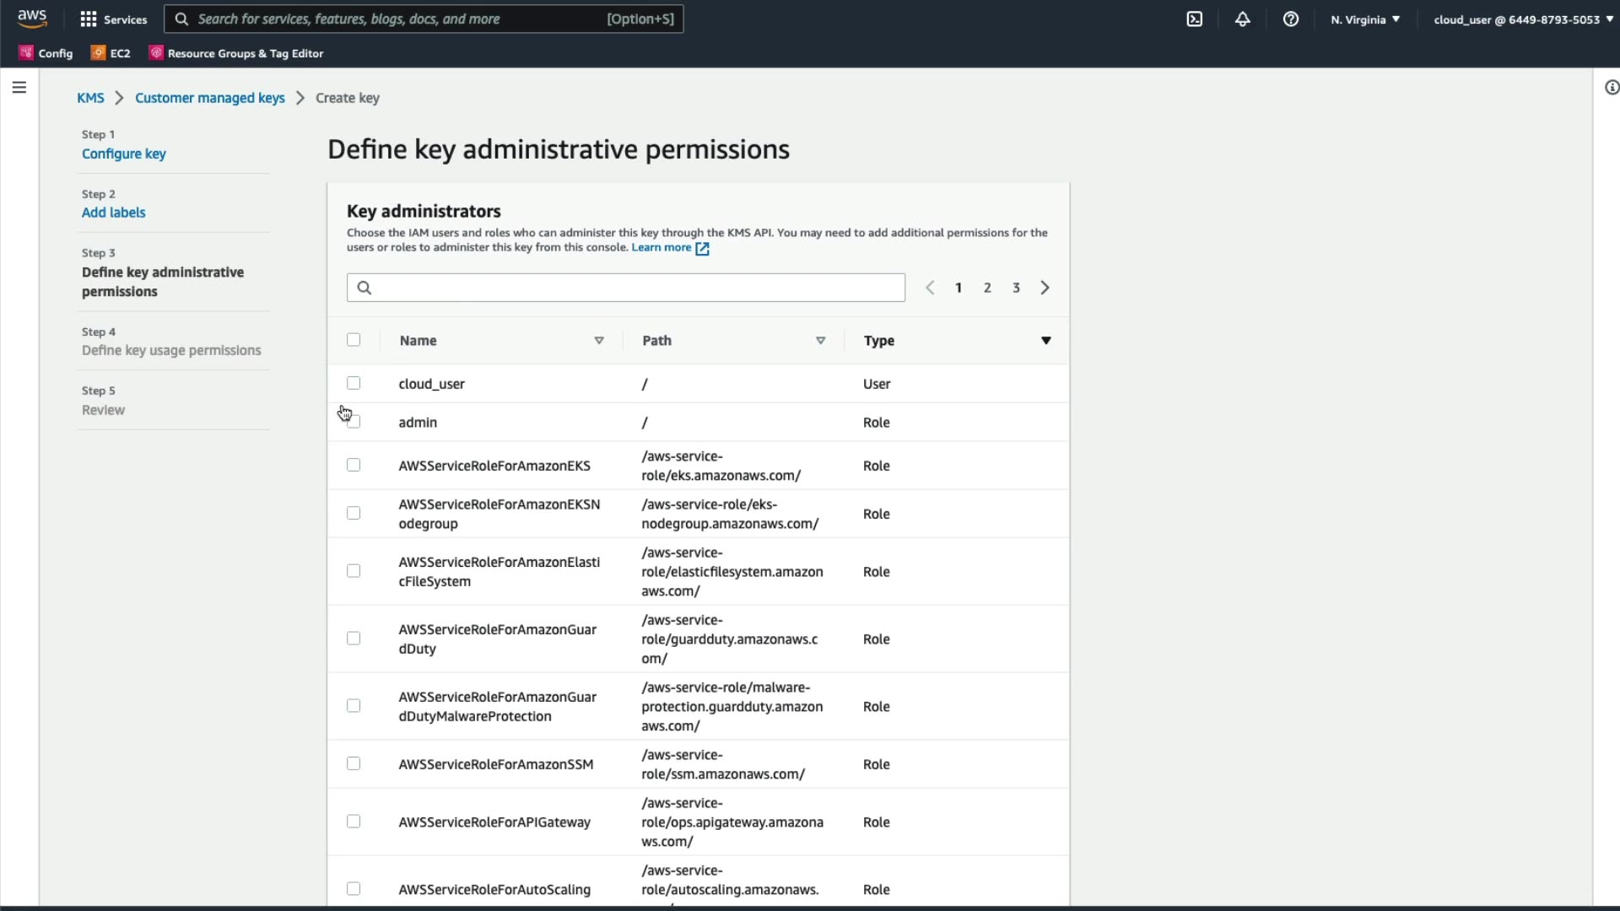The height and width of the screenshot is (911, 1620).
Task: Open the CloudShell terminal icon
Action: [x=1195, y=19]
